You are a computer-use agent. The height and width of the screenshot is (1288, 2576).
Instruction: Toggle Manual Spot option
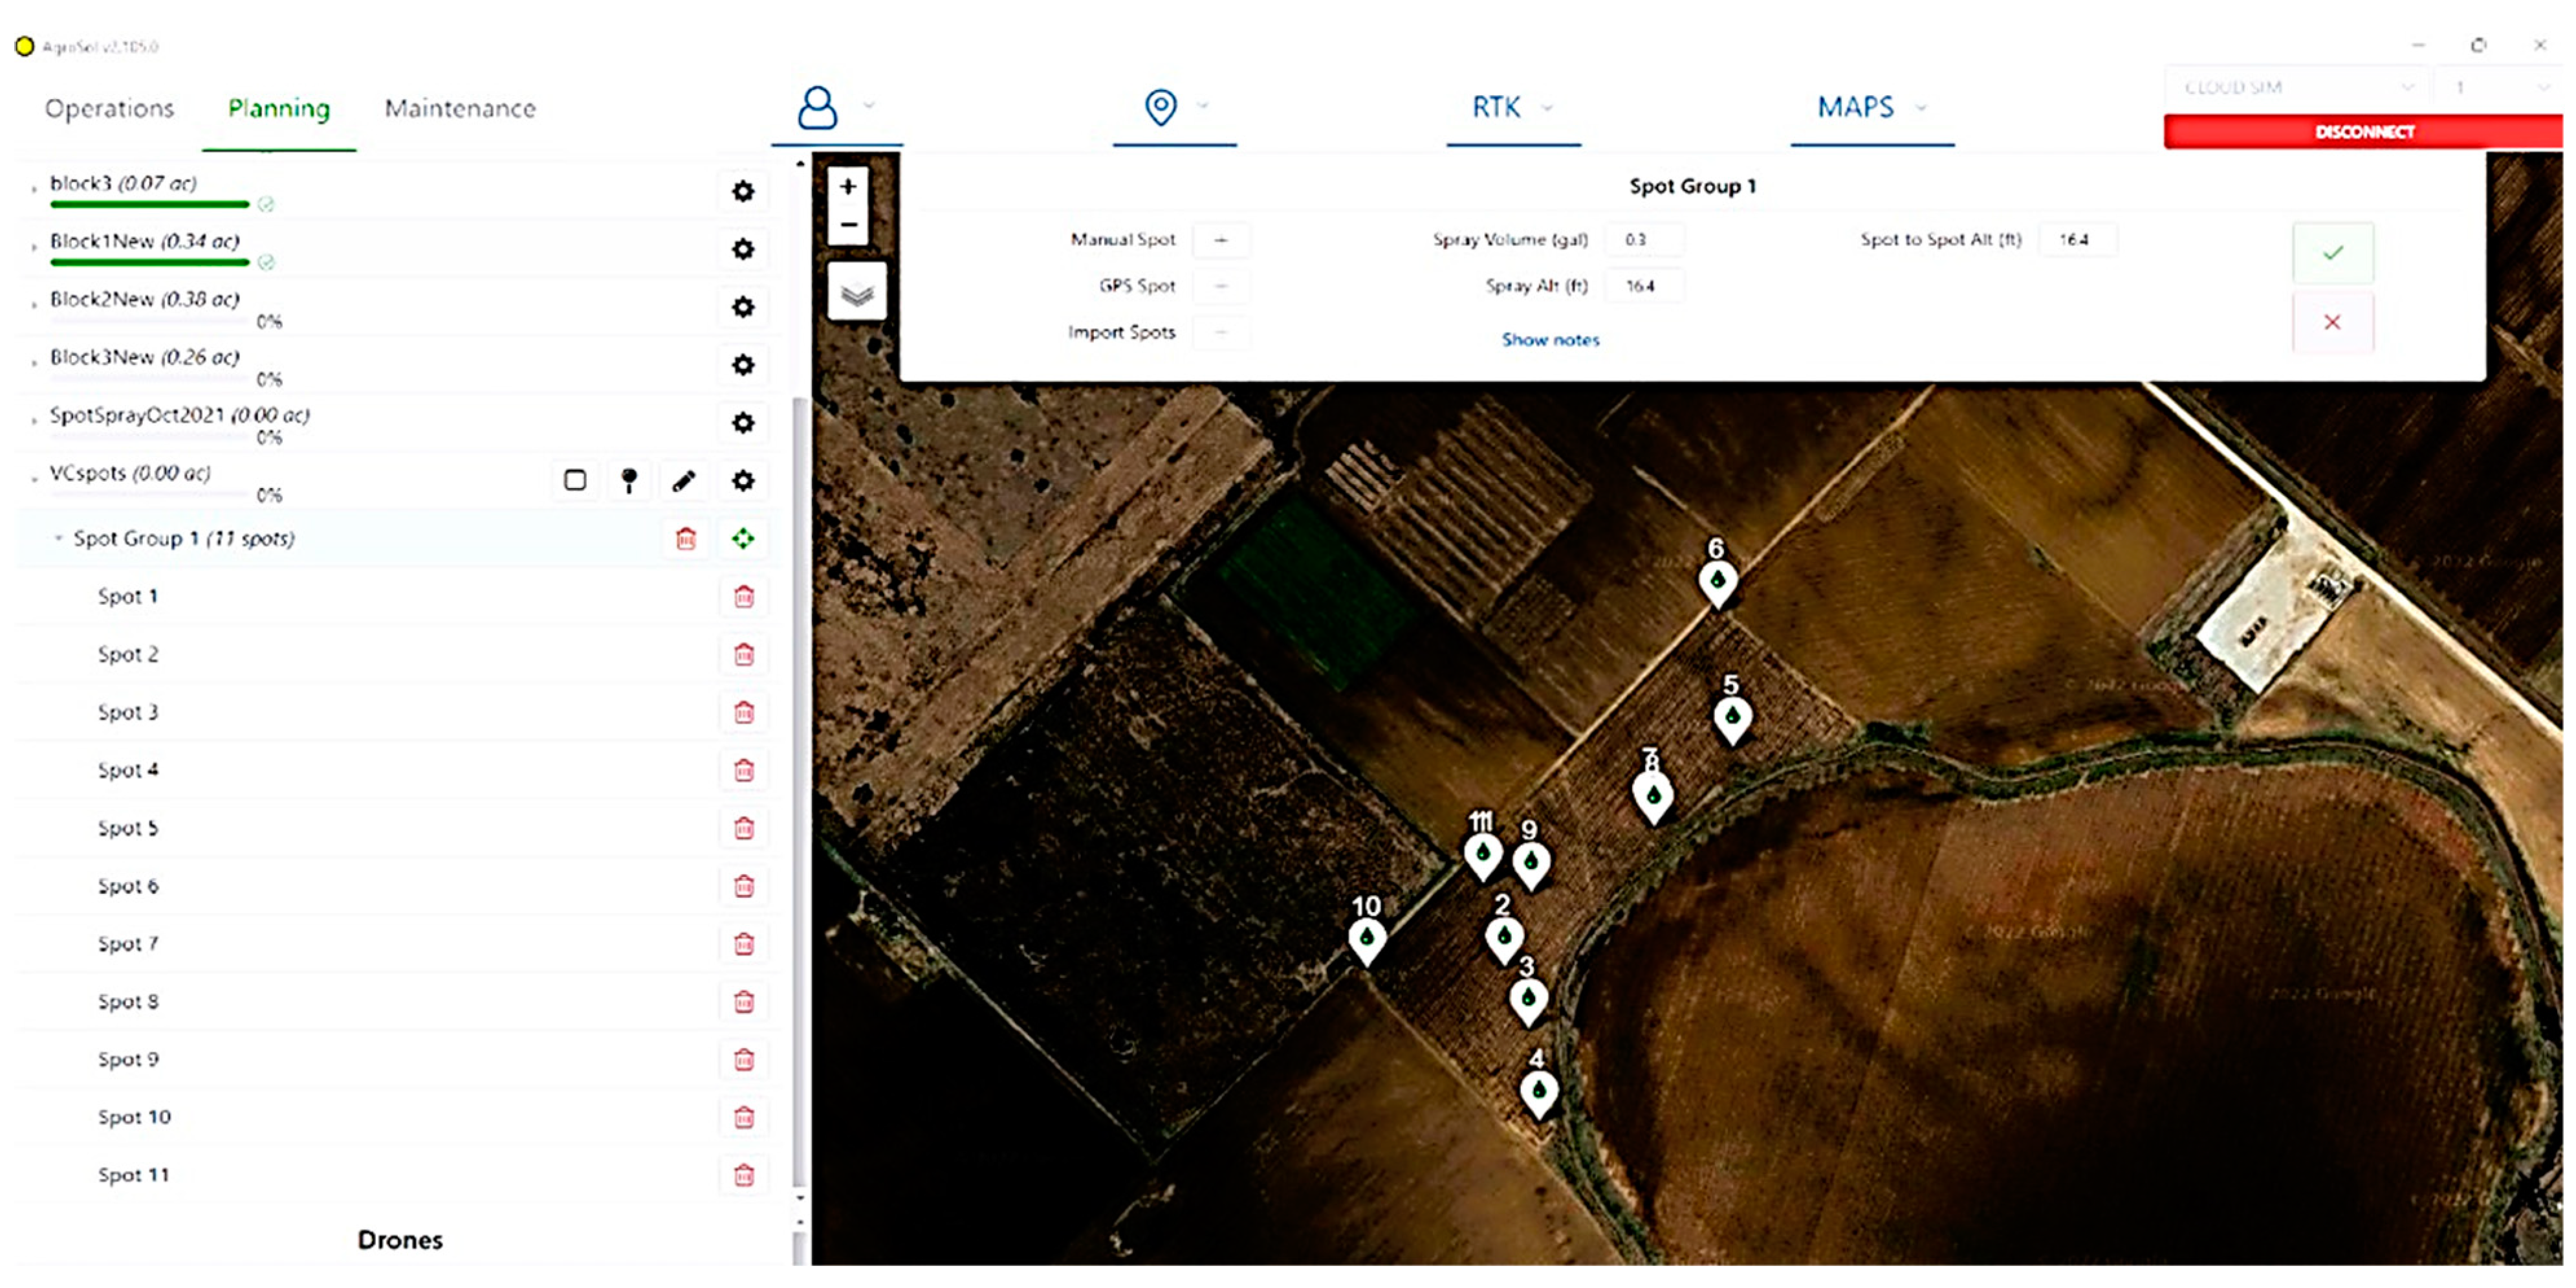[1221, 240]
